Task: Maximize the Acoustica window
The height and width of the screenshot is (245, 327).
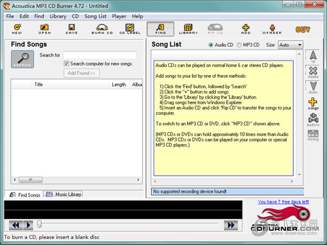Action: click(299, 4)
